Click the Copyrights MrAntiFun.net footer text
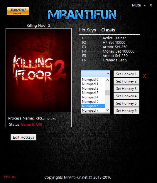Image resolution: width=157 pixels, height=183 pixels. [78, 177]
